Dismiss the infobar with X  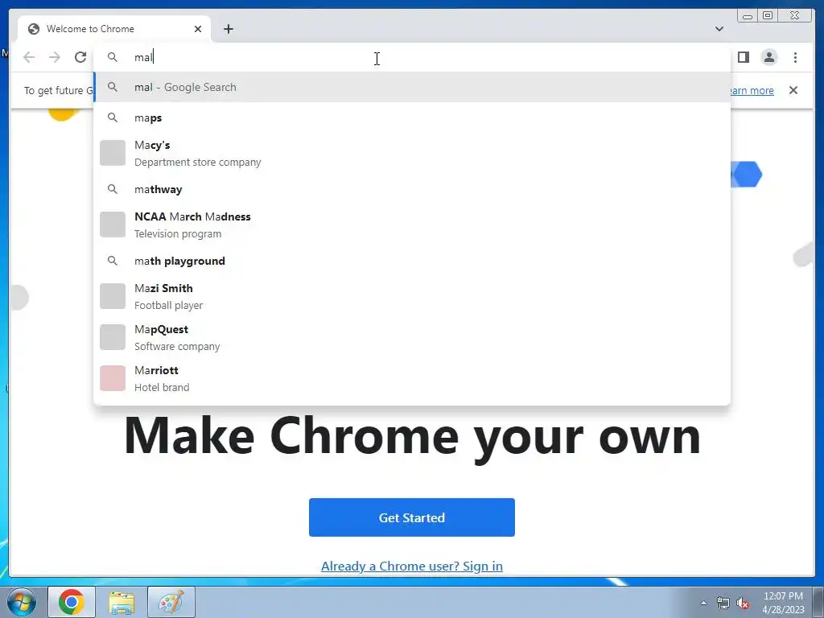point(793,90)
